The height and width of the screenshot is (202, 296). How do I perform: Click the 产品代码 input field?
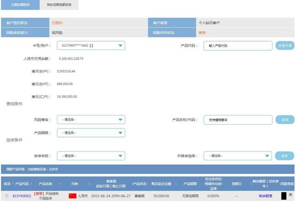238,45
